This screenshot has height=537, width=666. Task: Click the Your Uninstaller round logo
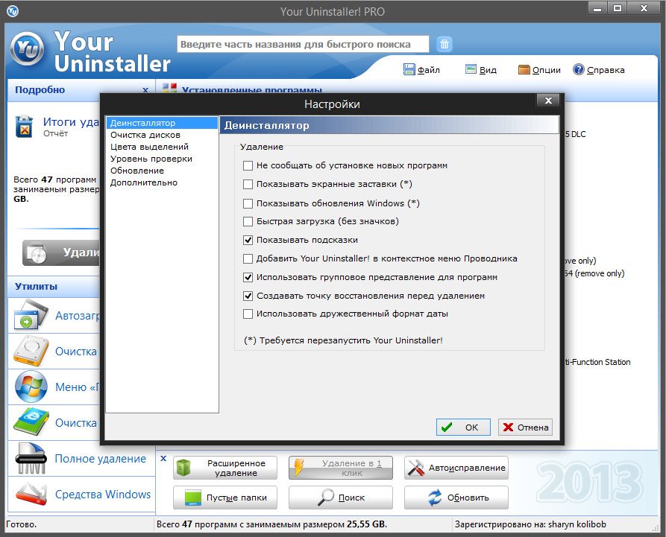click(x=27, y=48)
